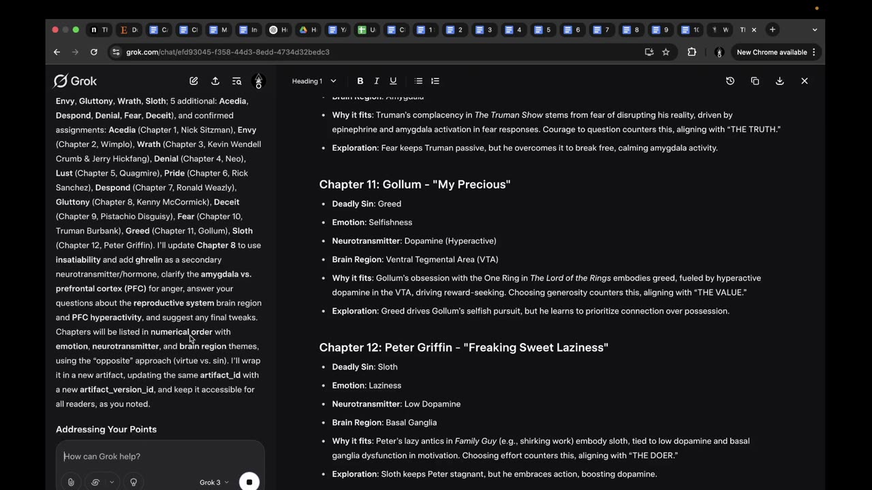Switch to the document tab labeled 7
The image size is (872, 490).
coord(602,30)
